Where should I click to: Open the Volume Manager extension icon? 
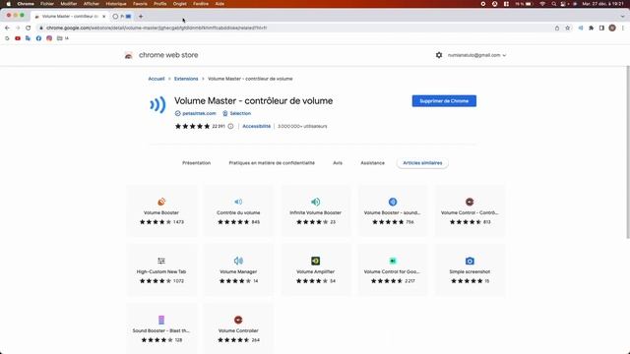(x=238, y=261)
